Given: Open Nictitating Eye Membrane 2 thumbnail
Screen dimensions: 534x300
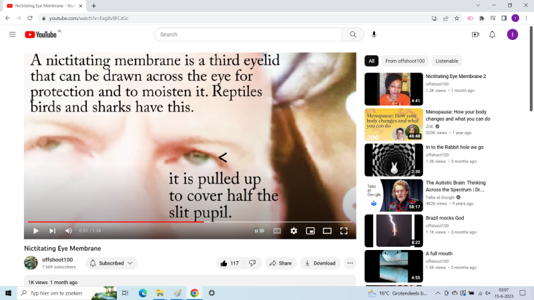Looking at the screenshot, I should click(x=394, y=89).
